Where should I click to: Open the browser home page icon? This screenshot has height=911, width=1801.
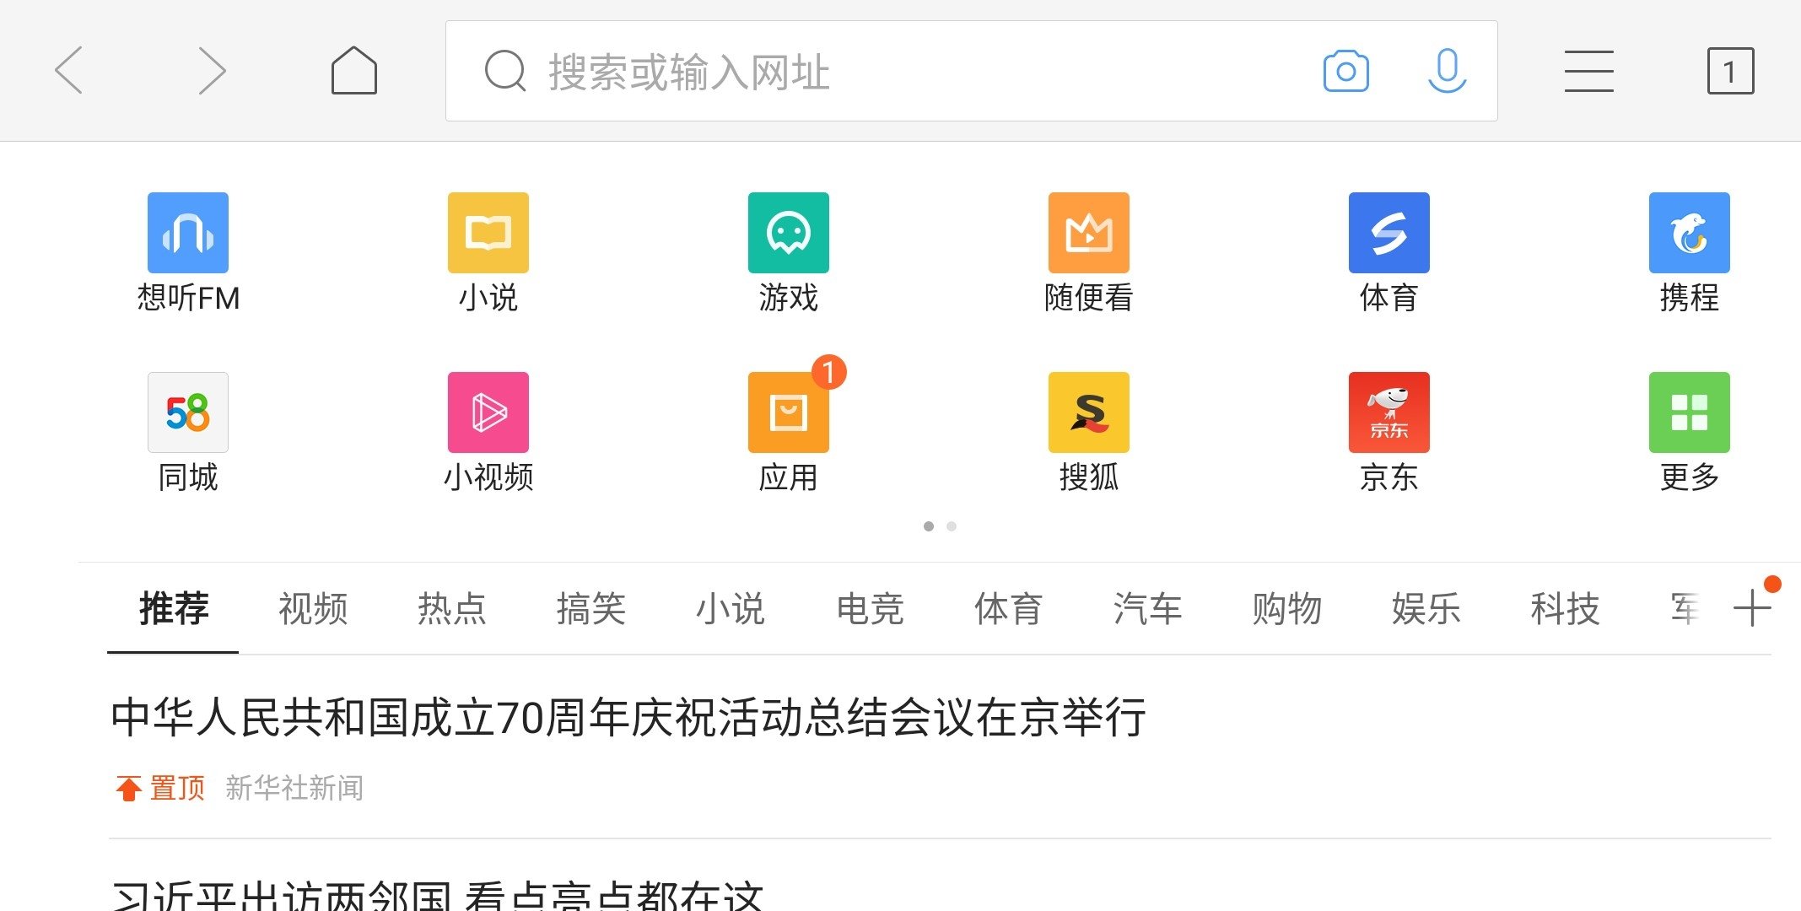[x=354, y=70]
